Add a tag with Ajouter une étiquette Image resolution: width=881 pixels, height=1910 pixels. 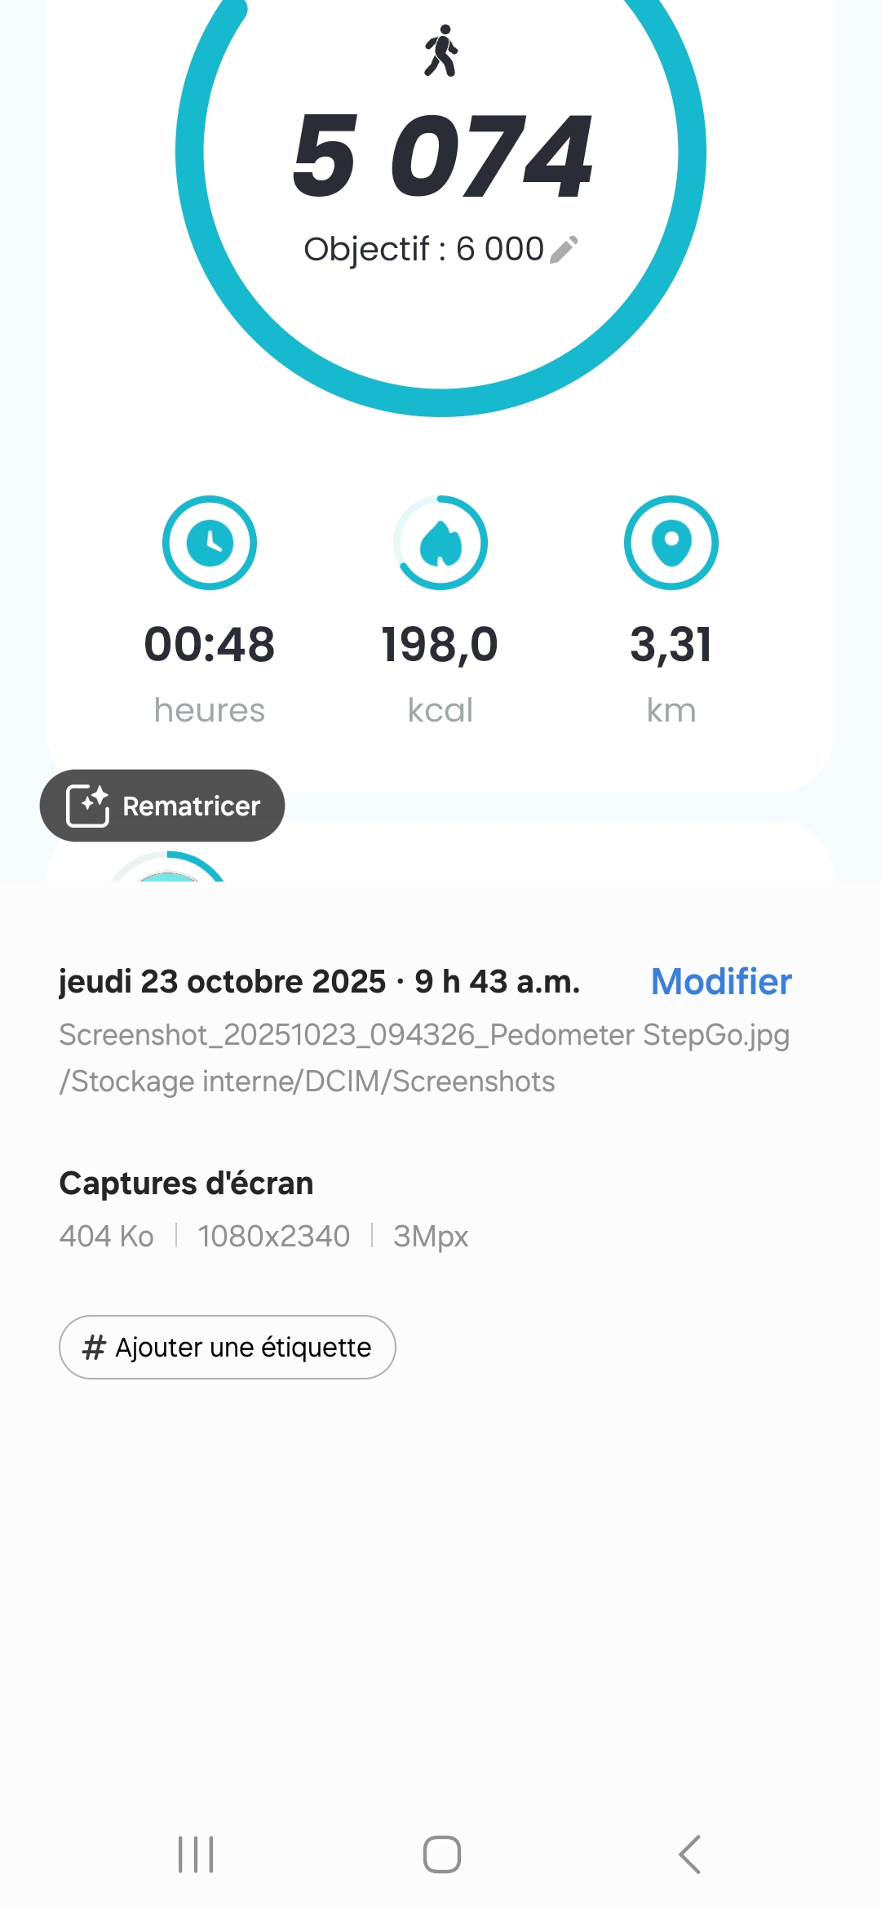[x=228, y=1347]
